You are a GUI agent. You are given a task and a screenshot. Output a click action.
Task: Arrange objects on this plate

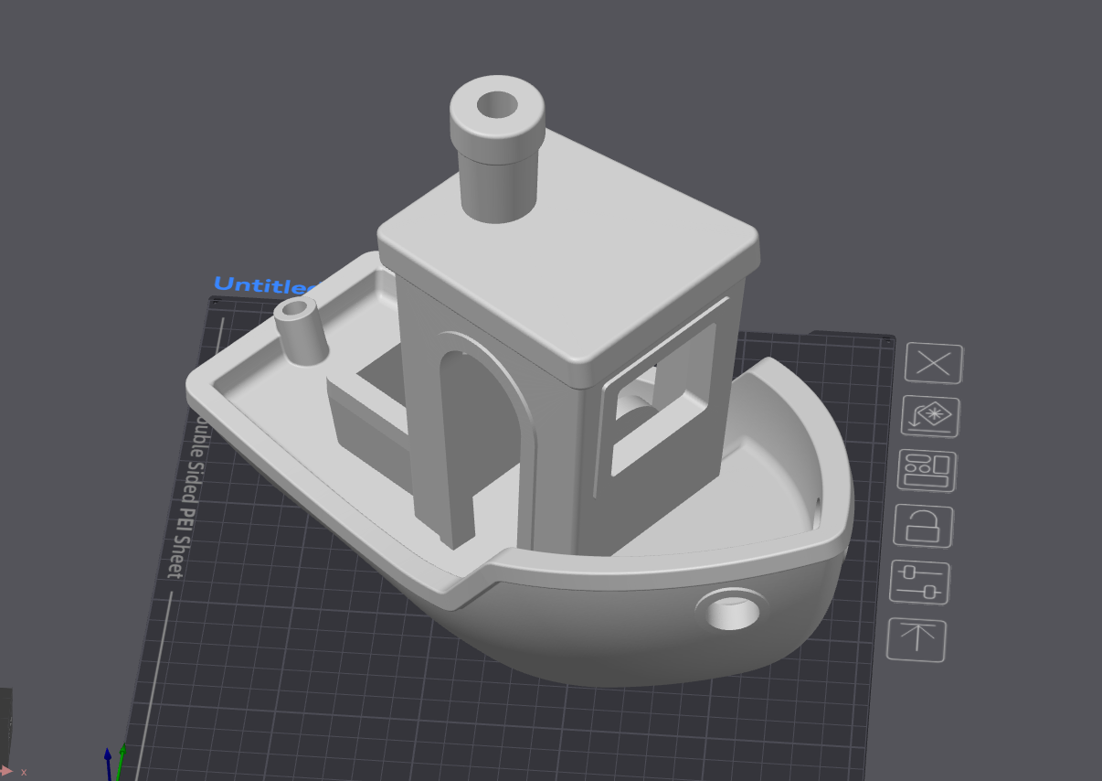coord(927,471)
